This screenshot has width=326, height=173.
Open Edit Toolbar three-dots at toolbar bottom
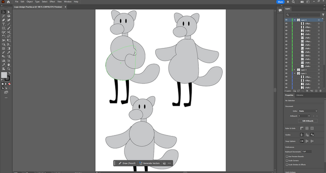point(6,98)
